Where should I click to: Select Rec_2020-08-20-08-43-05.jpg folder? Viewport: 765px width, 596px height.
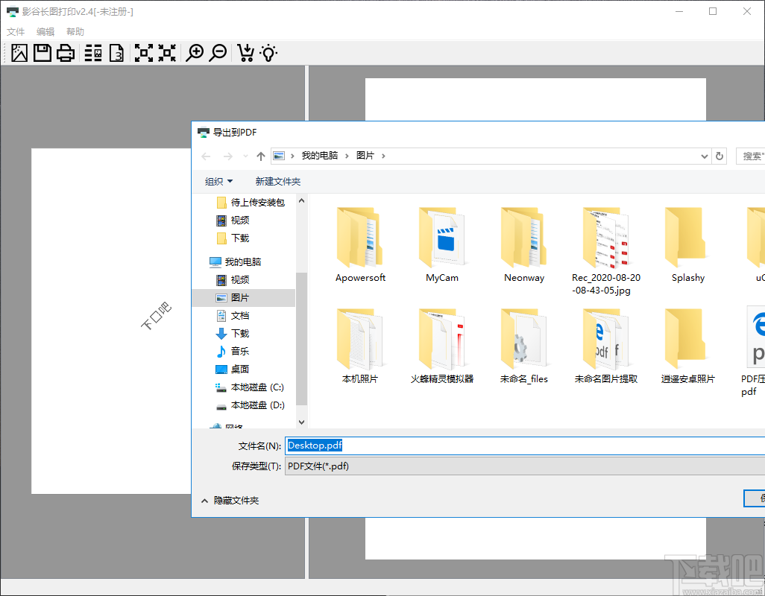606,251
